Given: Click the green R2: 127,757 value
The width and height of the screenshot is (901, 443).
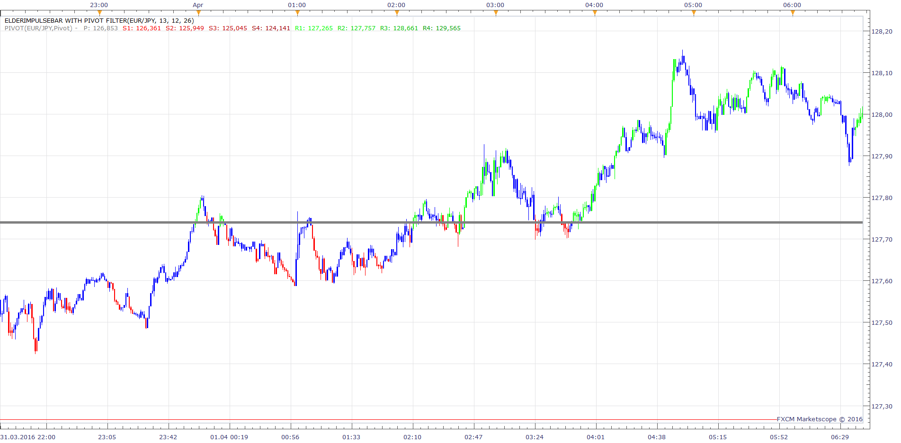Looking at the screenshot, I should click(357, 28).
